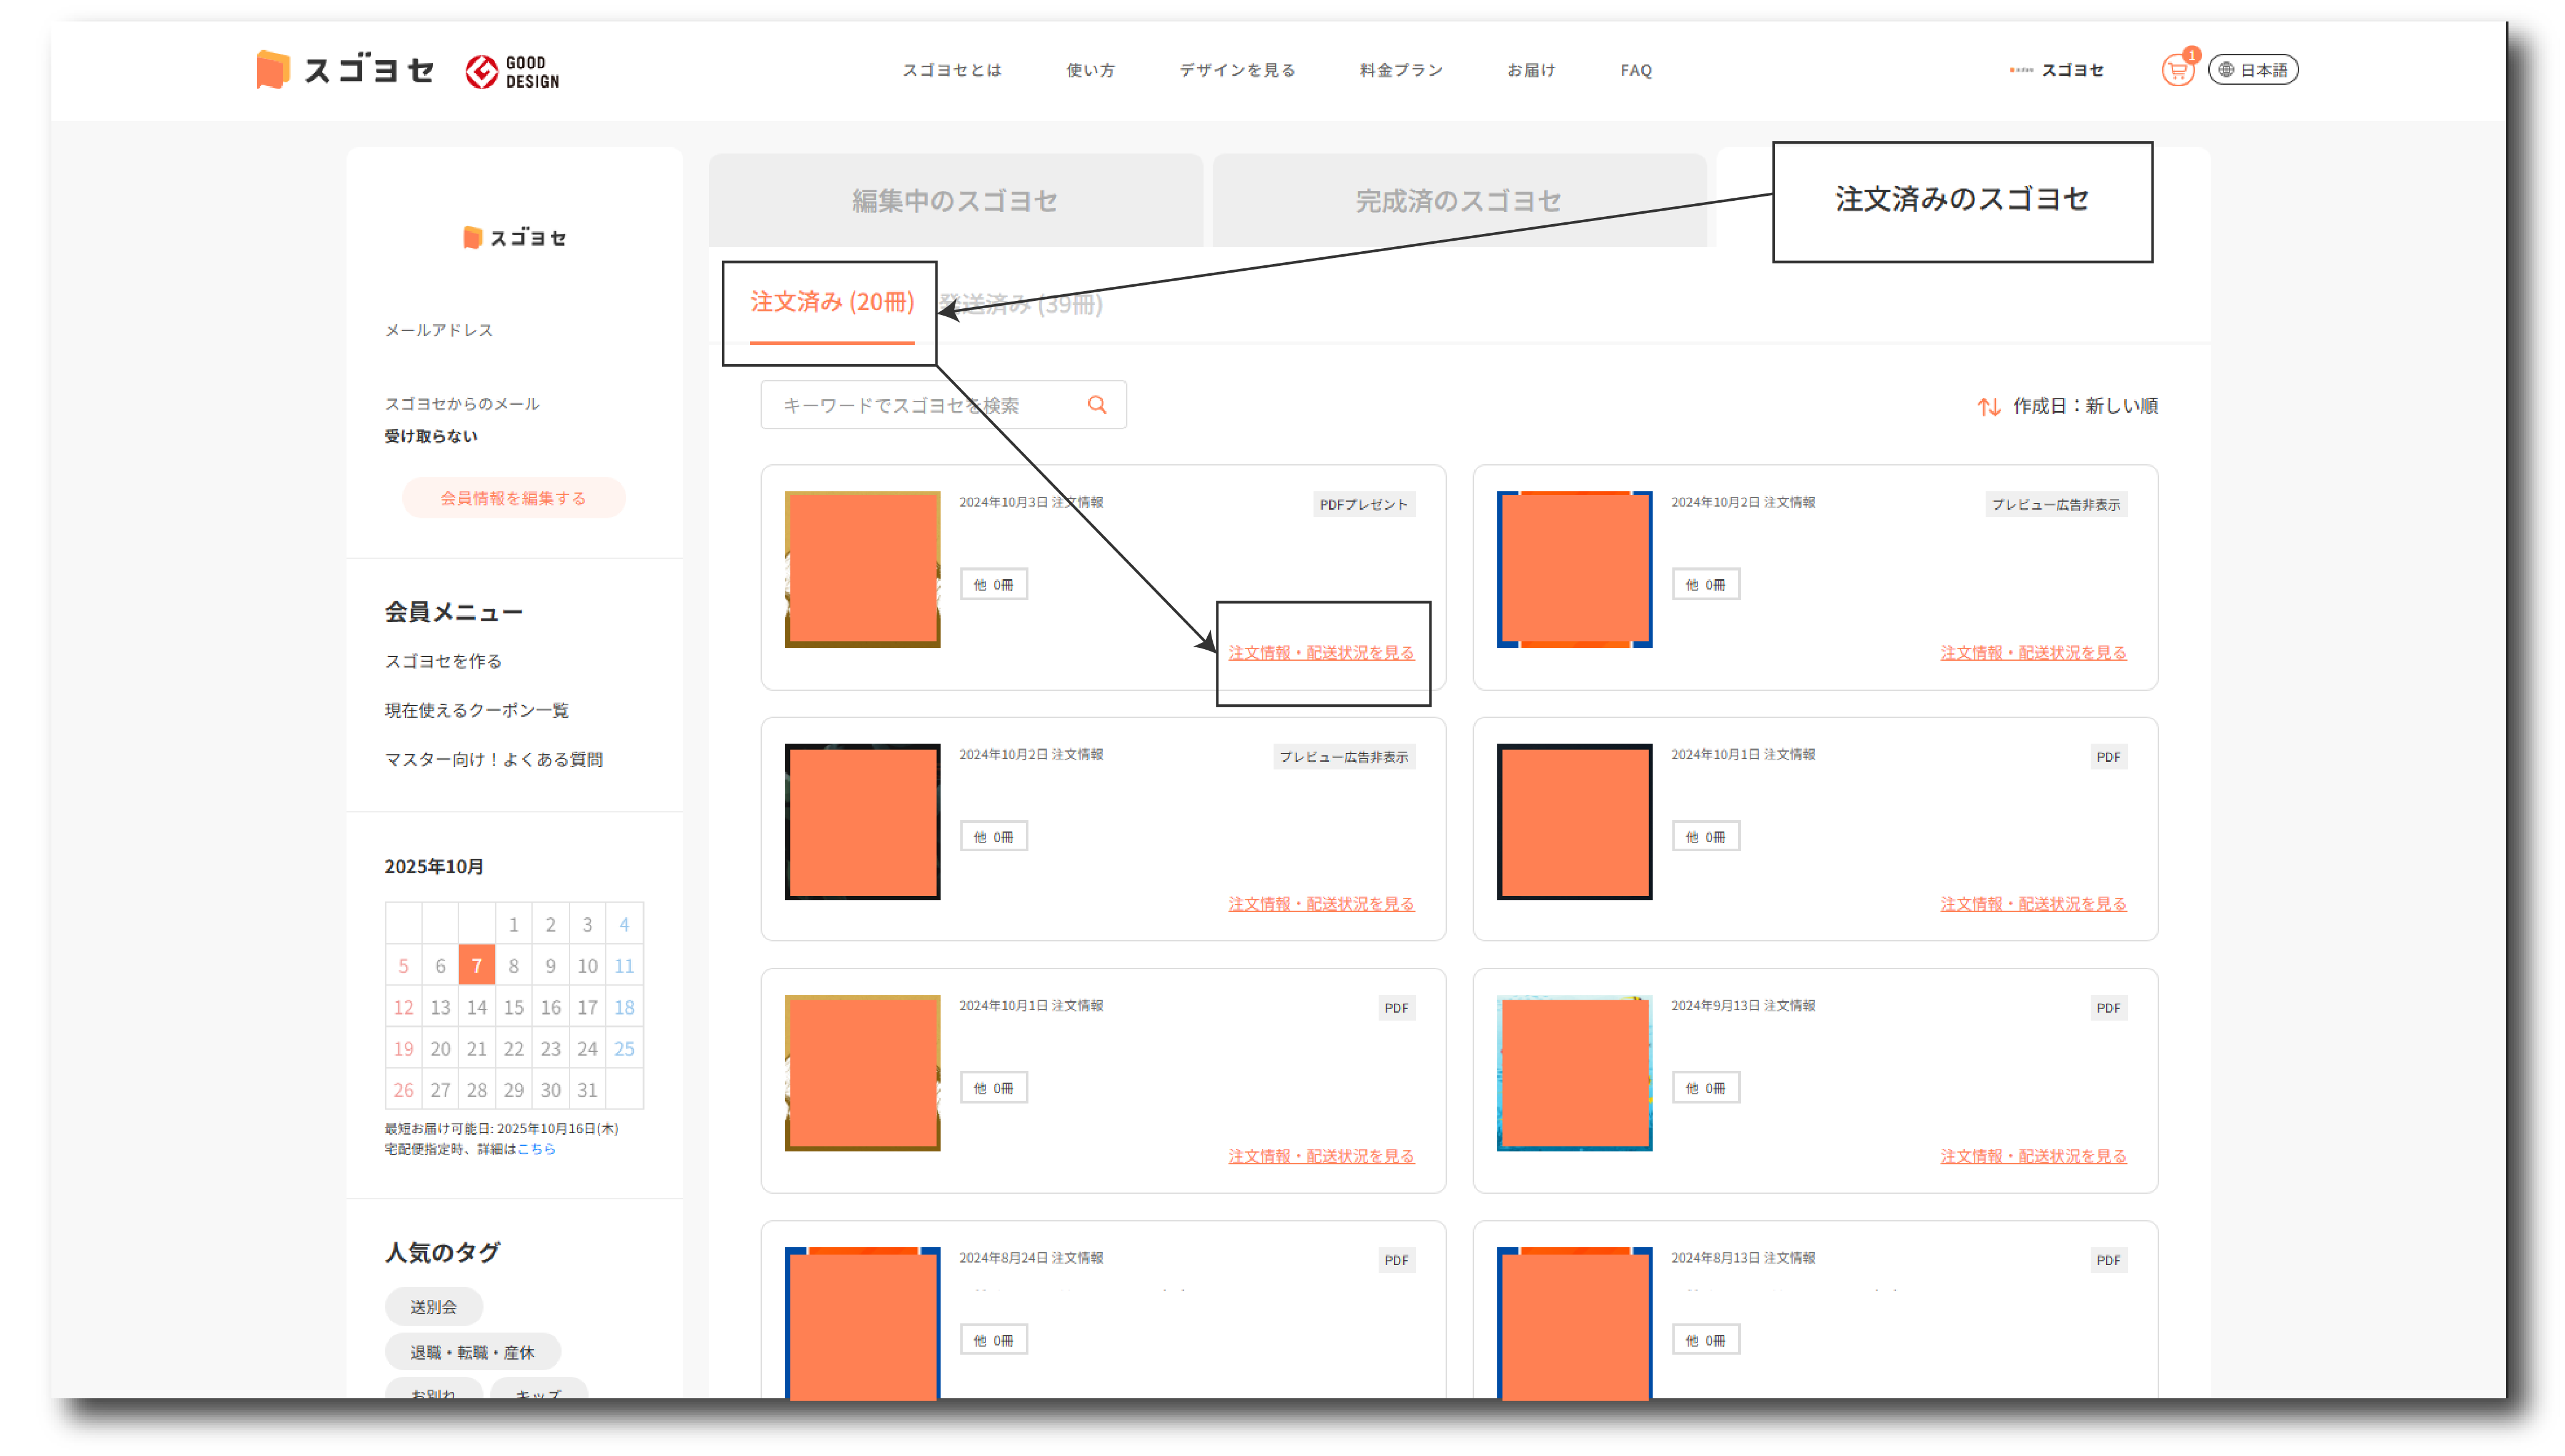Click the Sugoyose logo in the header
Screen dimensions: 2565x1456
(345, 70)
